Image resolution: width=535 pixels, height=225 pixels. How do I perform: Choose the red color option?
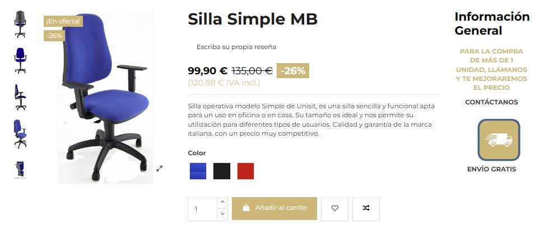coord(245,171)
